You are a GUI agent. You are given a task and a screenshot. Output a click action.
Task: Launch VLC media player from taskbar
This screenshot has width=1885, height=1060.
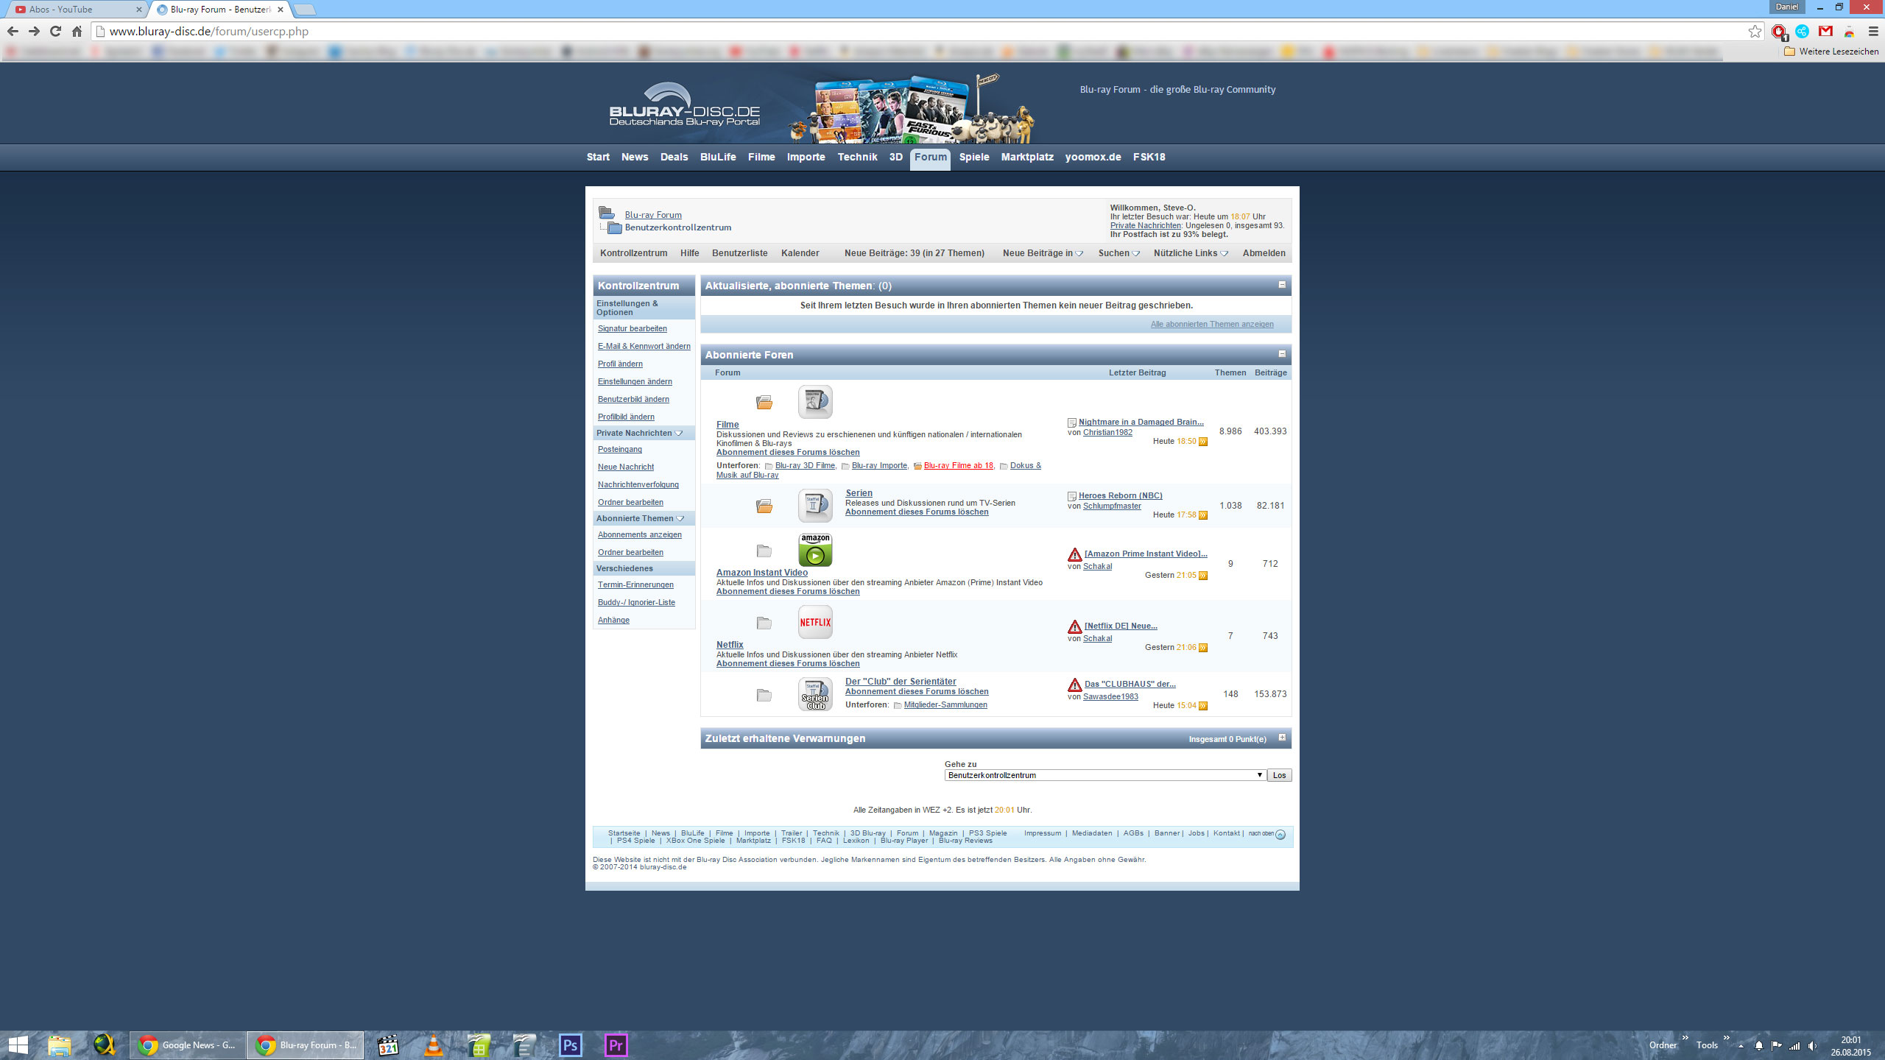[434, 1045]
